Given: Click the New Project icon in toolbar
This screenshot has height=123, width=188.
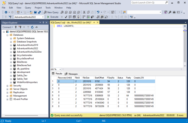Looking at the screenshot, I should point(18,12).
